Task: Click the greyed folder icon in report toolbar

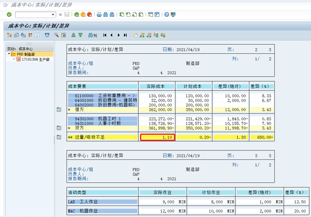Action: click(x=135, y=35)
